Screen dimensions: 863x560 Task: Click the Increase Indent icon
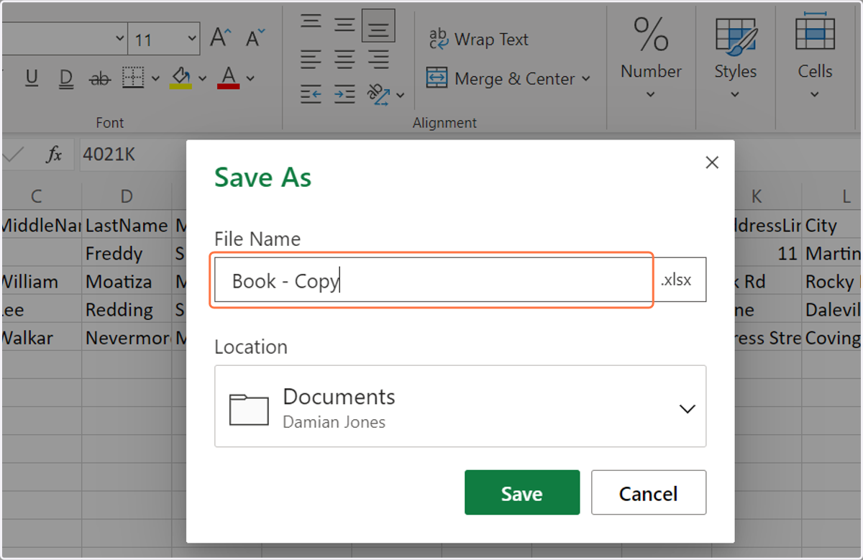point(344,93)
